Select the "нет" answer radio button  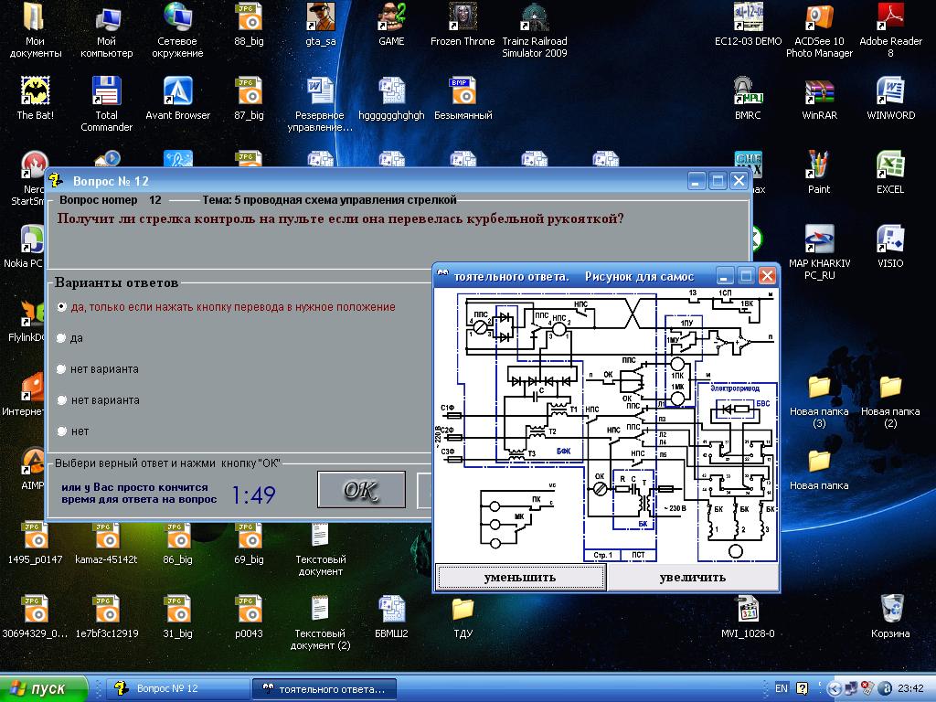61,431
